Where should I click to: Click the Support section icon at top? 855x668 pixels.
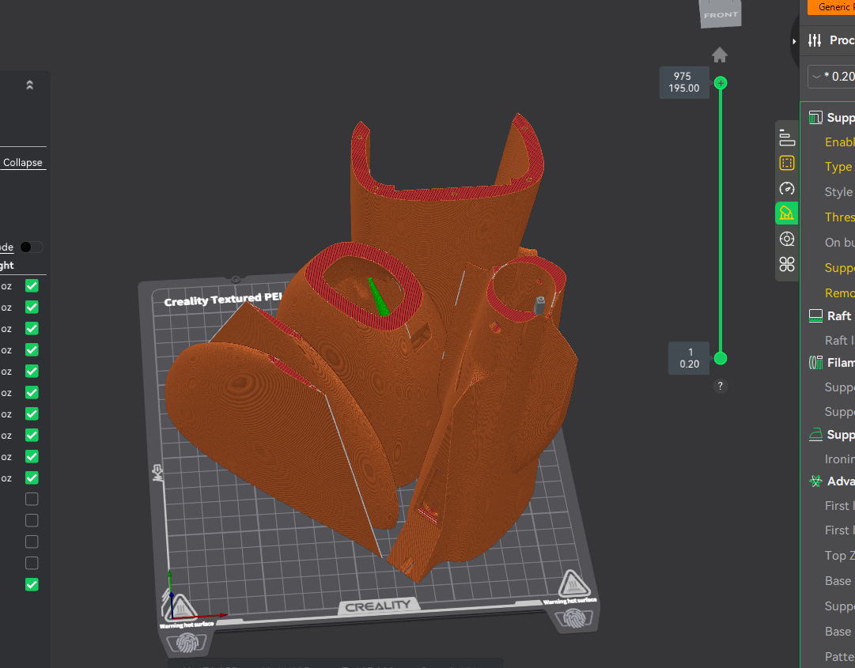point(815,117)
